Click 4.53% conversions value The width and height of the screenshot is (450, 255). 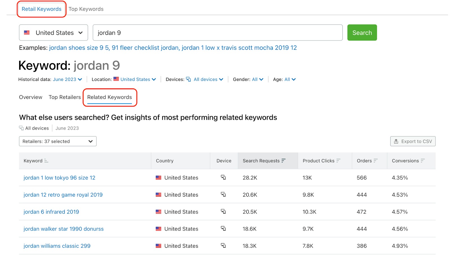(x=400, y=195)
